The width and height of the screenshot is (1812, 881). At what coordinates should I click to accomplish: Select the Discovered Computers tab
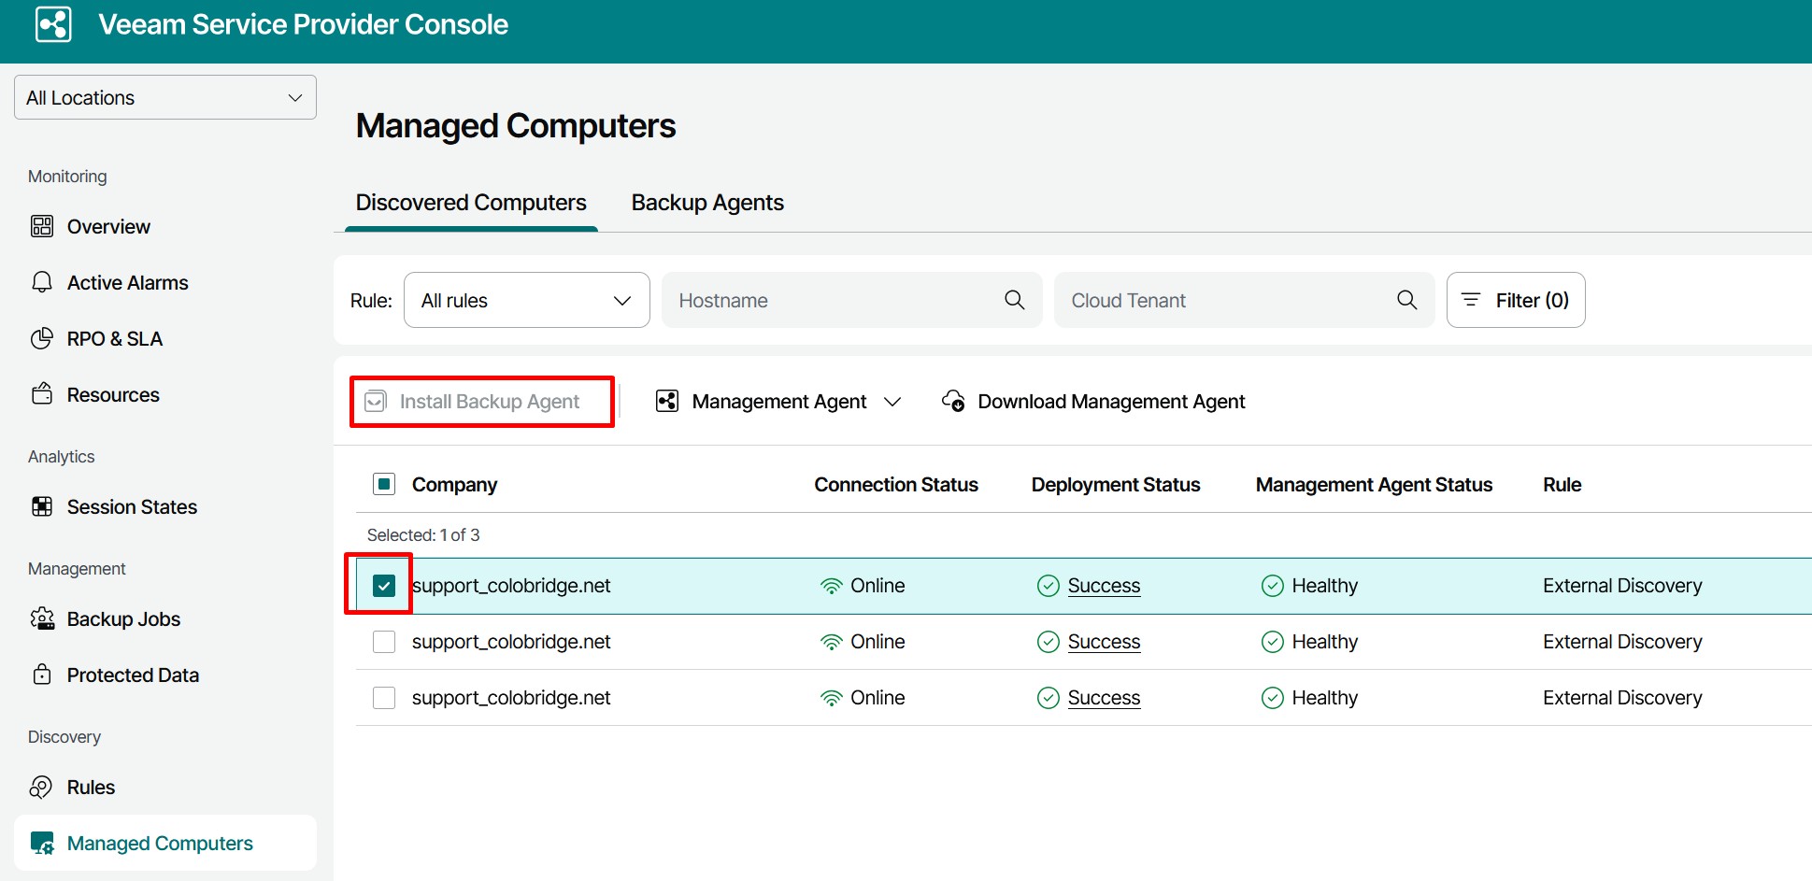click(x=471, y=203)
